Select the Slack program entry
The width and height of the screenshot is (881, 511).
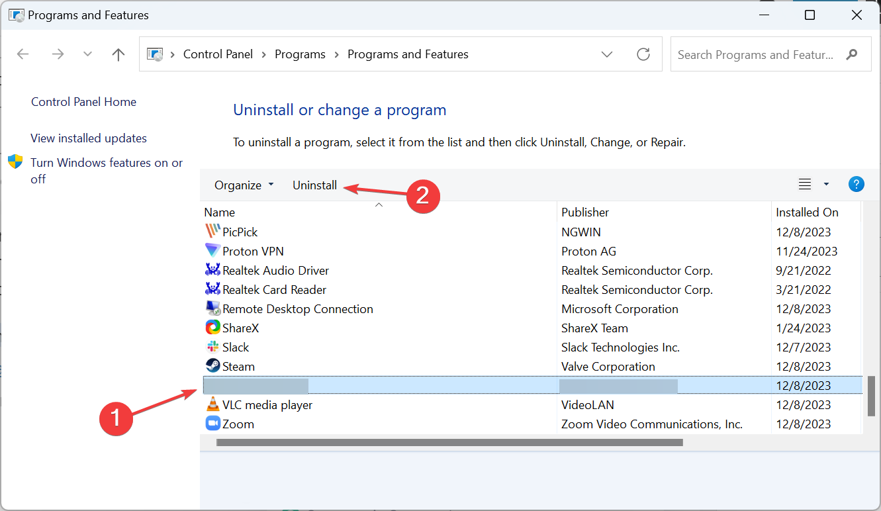point(532,347)
